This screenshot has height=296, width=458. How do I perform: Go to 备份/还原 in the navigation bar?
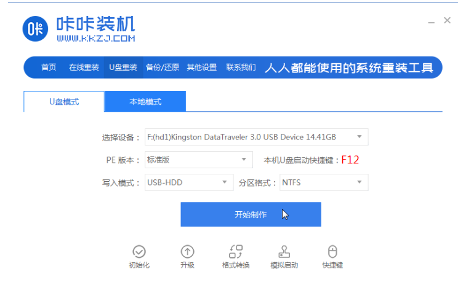pyautogui.click(x=163, y=68)
